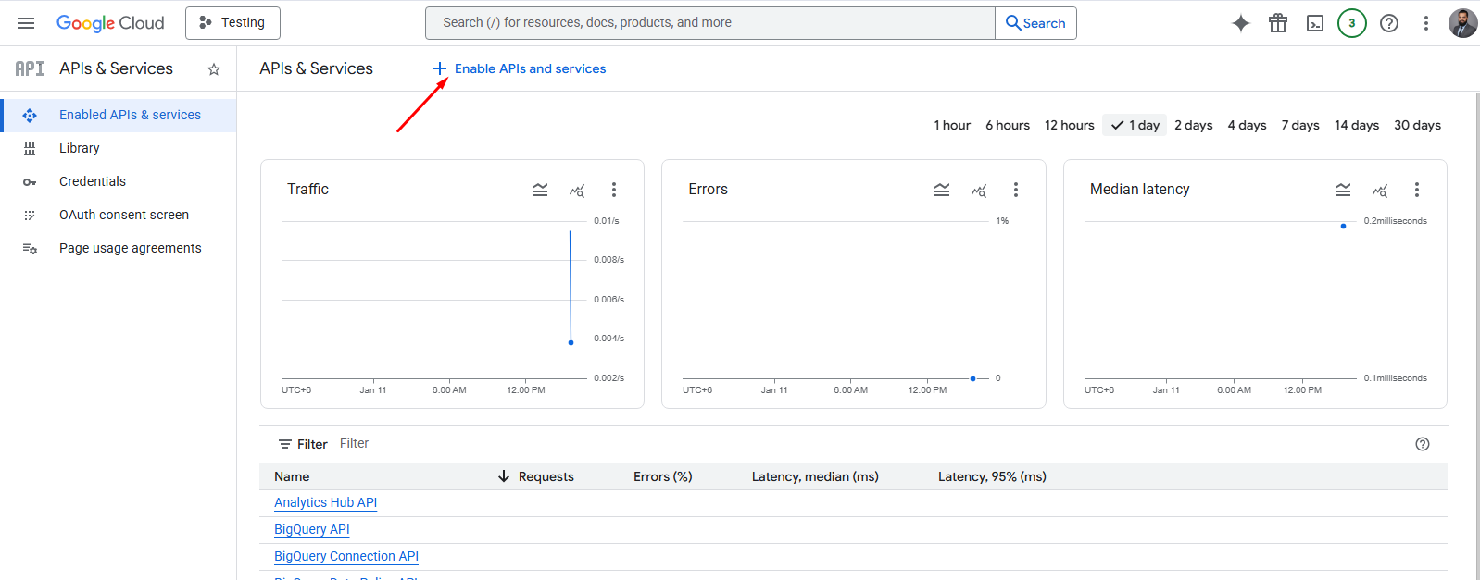Click the free trial gift icon

tap(1278, 23)
